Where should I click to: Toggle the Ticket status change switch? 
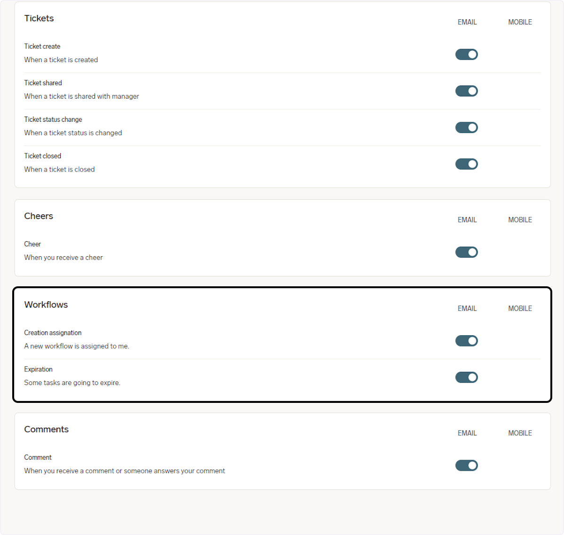tap(466, 127)
